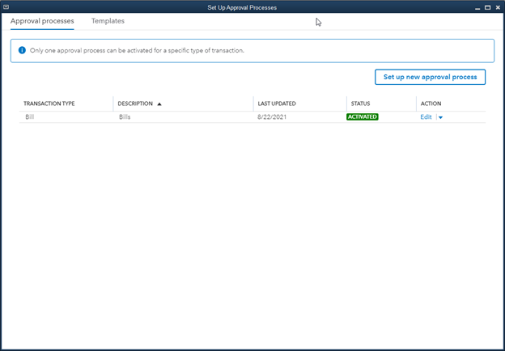Screen dimensions: 505x351
Task: Click the sort arrow beside Description
Action: pos(159,104)
